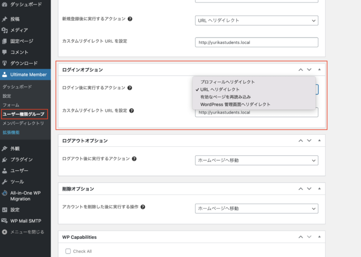This screenshot has height=257, width=361.
Task: Collapse sidebar via メニューを閉じる arrow icon
Action: (x=5, y=232)
